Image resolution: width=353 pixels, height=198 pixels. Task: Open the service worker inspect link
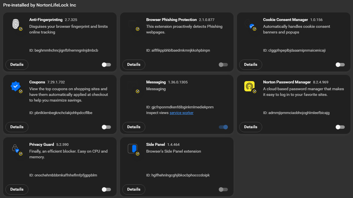point(182,113)
